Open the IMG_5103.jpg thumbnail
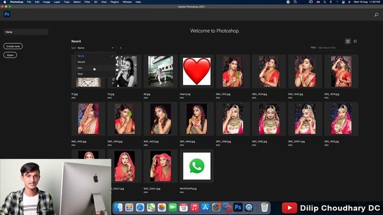This screenshot has height=215, width=383. 341,119
